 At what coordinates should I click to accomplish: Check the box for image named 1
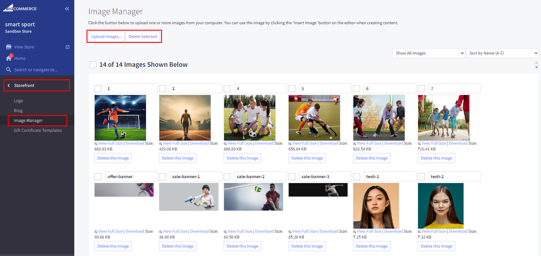pos(98,89)
